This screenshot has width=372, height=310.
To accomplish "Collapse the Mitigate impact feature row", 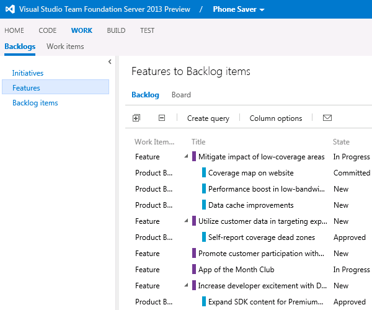I will 187,157.
